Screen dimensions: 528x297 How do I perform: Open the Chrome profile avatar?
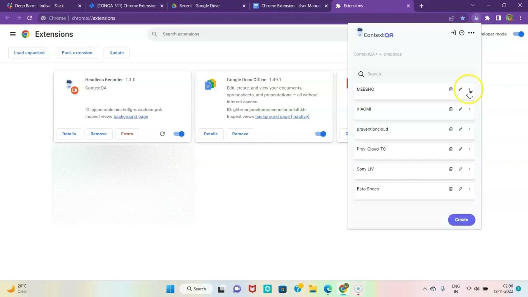509,18
